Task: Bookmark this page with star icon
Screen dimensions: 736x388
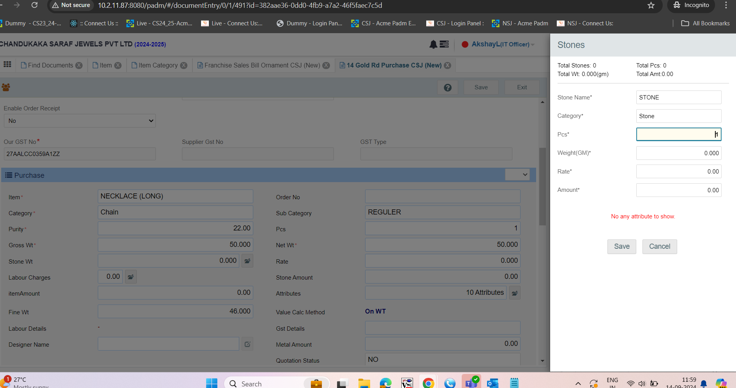Action: [x=651, y=5]
